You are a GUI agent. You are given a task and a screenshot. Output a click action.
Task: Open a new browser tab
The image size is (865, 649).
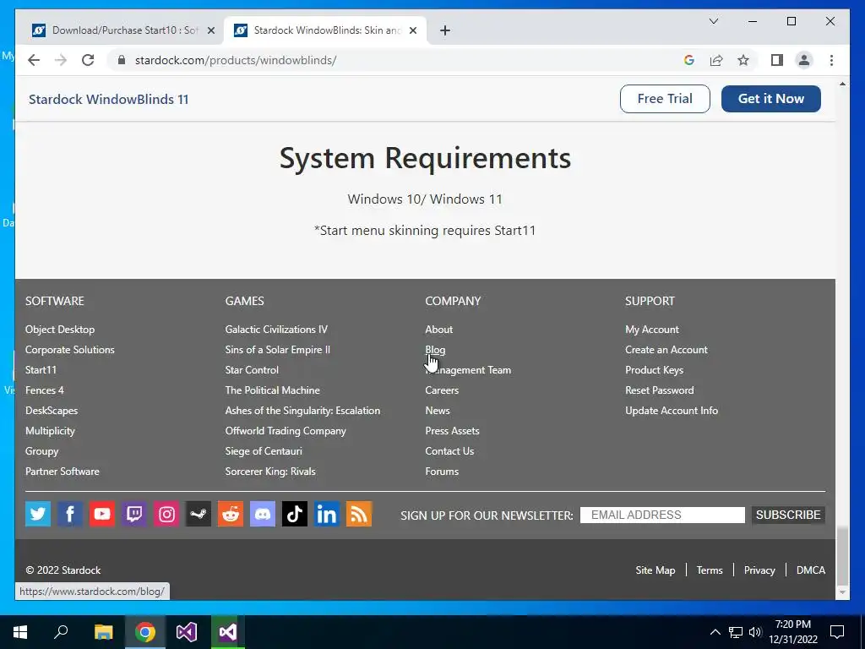pyautogui.click(x=445, y=30)
